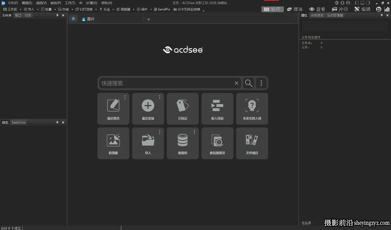Switch to the 活动管理器 activity manager tab
Image resolution: width=391 pixels, height=230 pixels.
[335, 15]
